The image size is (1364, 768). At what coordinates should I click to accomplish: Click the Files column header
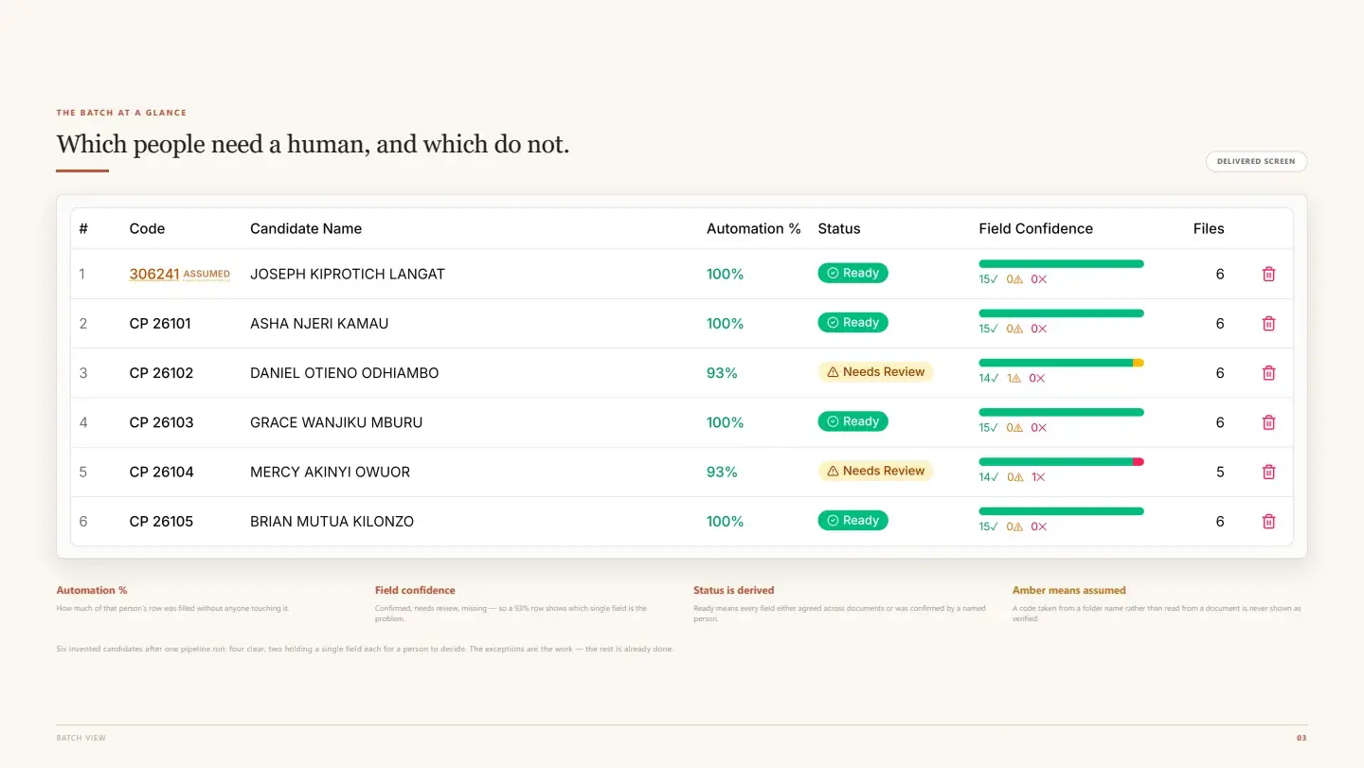point(1209,228)
